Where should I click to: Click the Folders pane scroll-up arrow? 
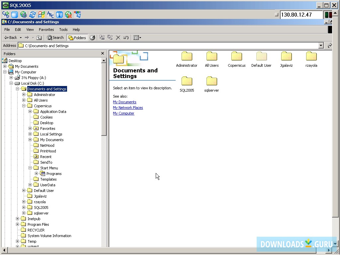pyautogui.click(x=104, y=60)
